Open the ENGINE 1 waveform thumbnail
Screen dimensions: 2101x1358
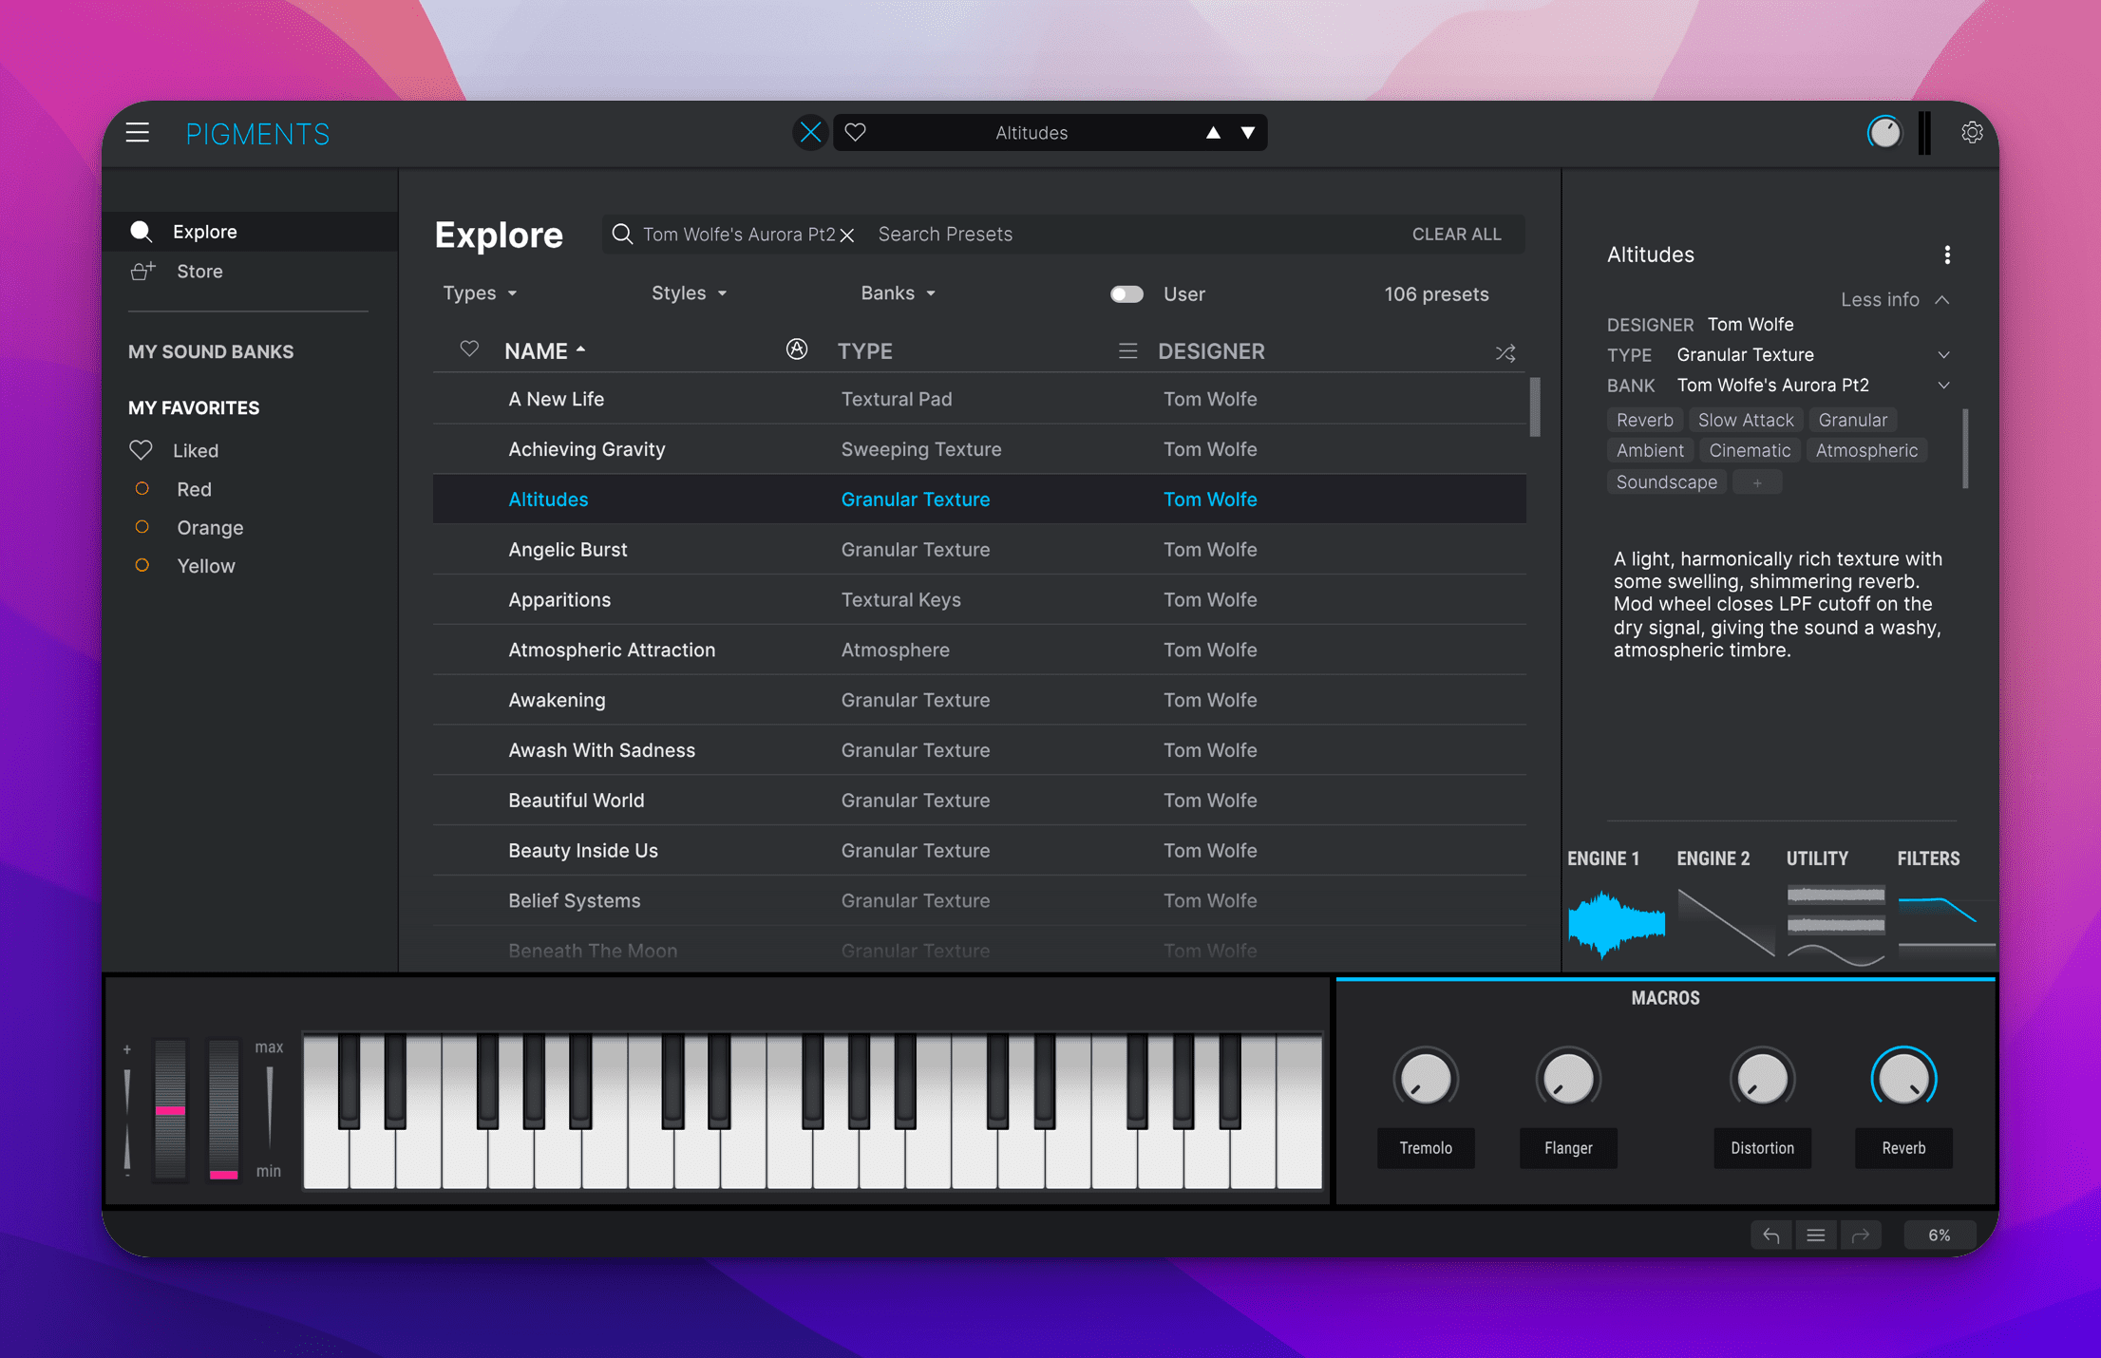point(1616,924)
